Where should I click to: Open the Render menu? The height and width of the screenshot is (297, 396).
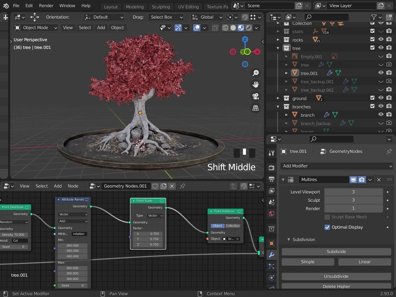[46, 5]
